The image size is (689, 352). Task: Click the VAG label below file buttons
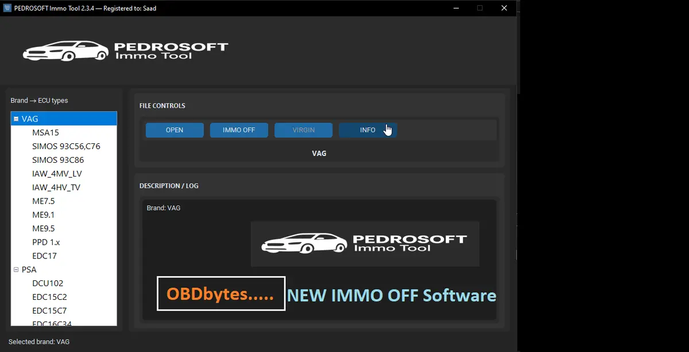pos(319,154)
